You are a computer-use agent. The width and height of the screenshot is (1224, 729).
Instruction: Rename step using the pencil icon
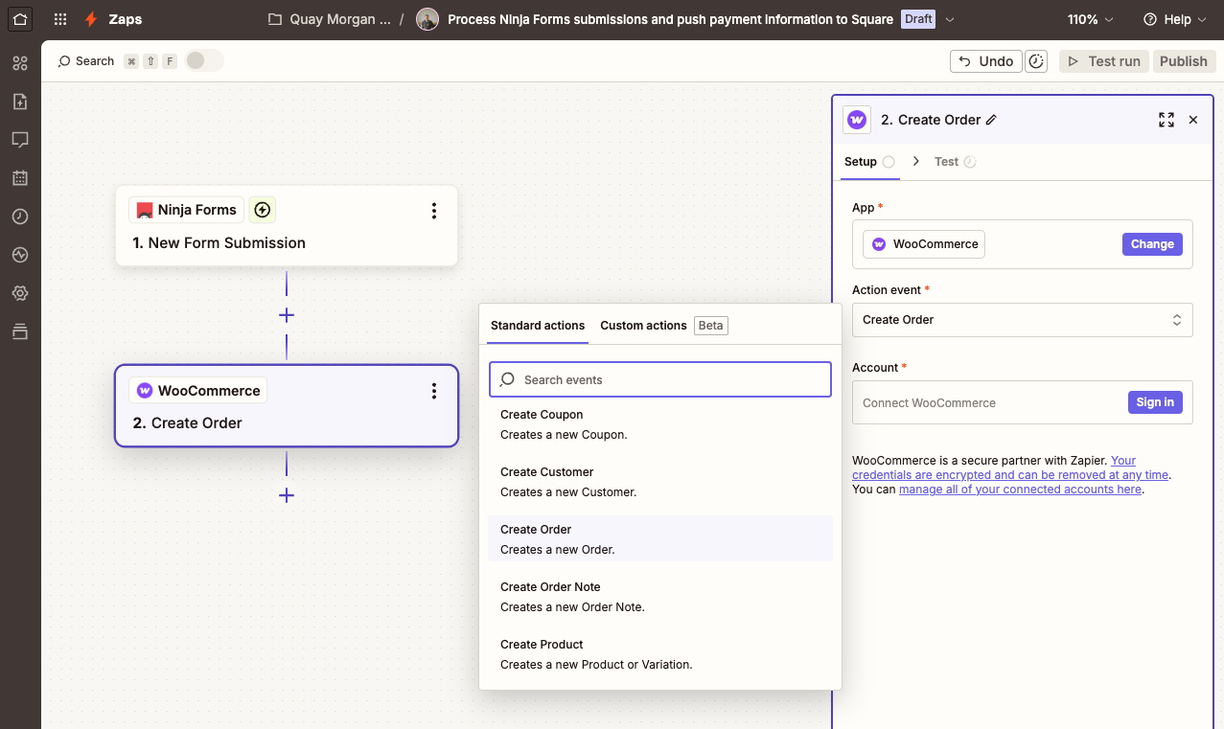tap(991, 120)
